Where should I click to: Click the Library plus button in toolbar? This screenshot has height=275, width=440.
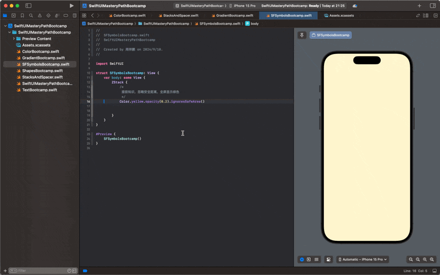(x=419, y=5)
